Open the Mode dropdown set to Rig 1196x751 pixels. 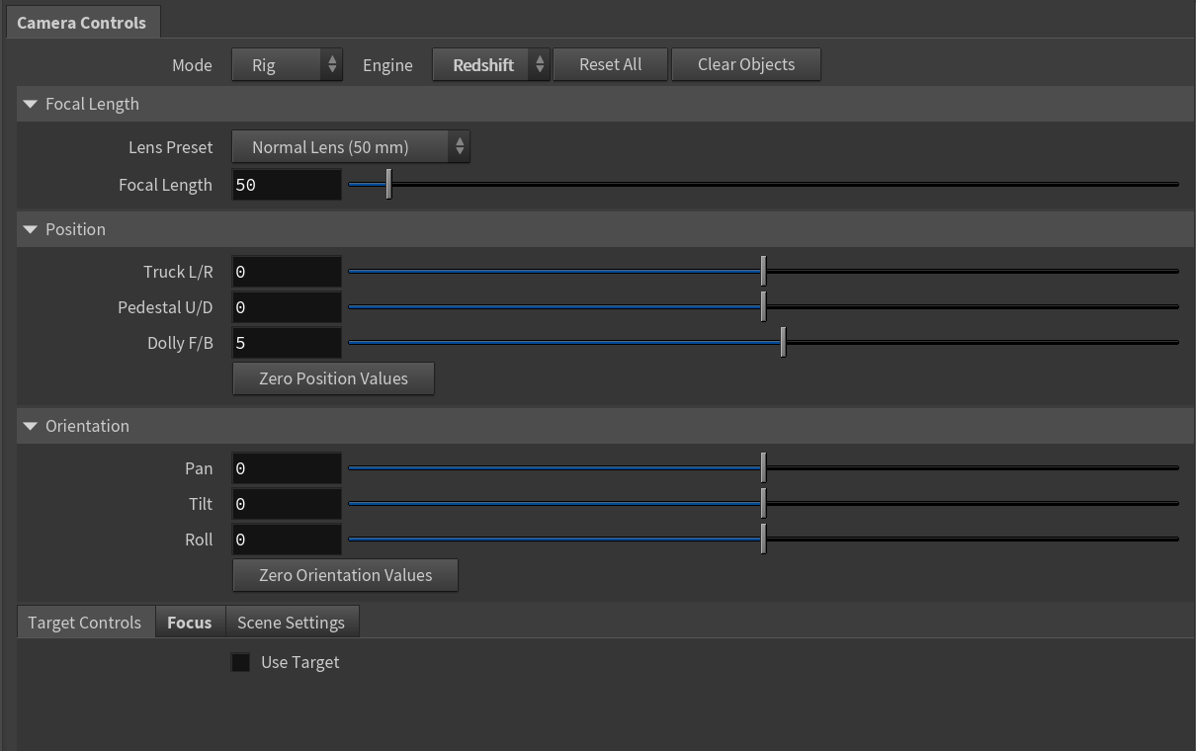point(288,65)
